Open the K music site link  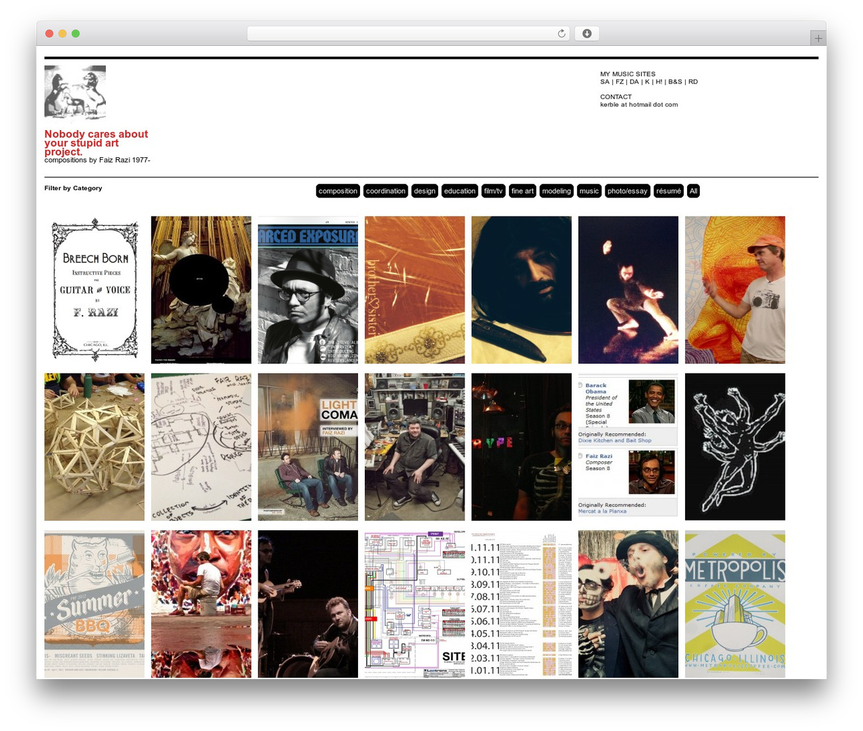[647, 82]
